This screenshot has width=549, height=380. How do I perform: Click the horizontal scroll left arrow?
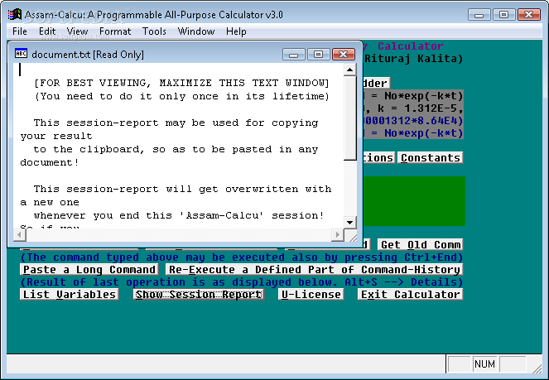[20, 235]
